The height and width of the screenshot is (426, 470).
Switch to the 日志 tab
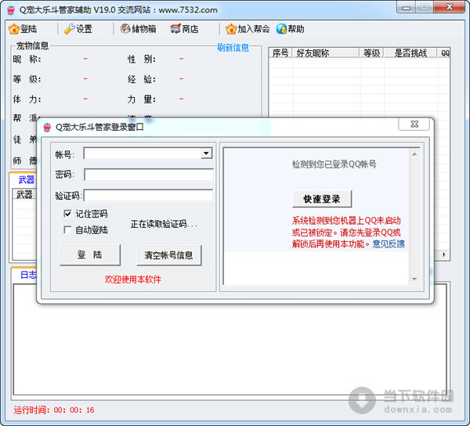click(28, 275)
